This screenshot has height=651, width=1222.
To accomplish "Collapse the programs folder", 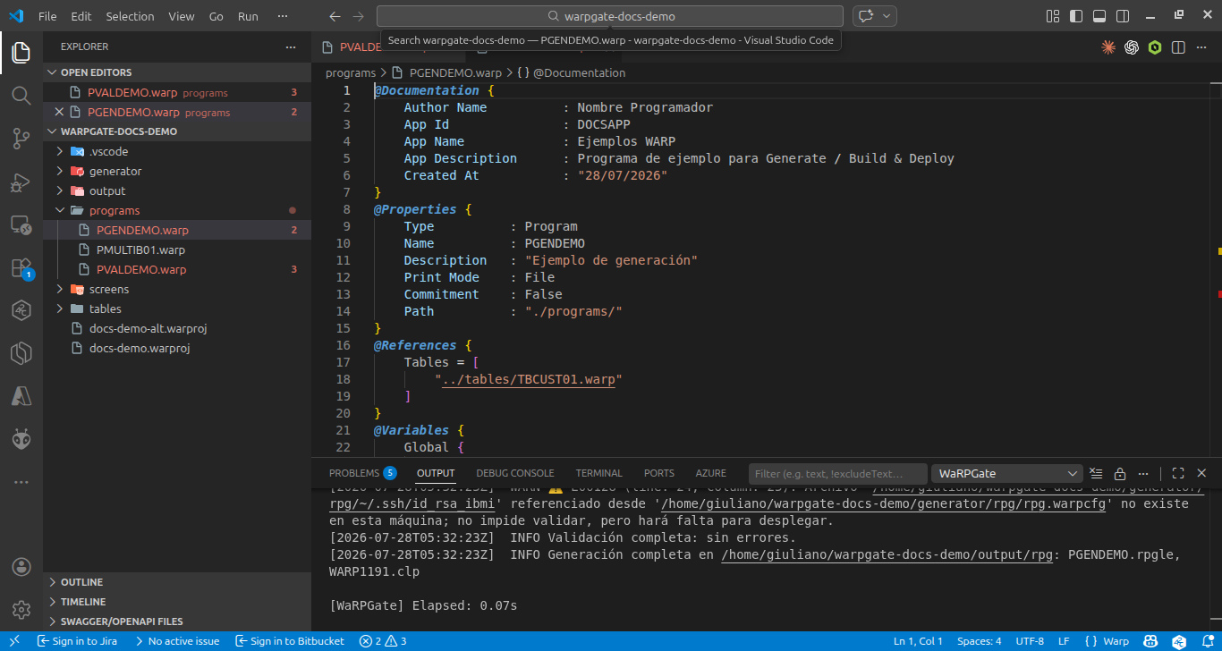I will click(177, 210).
